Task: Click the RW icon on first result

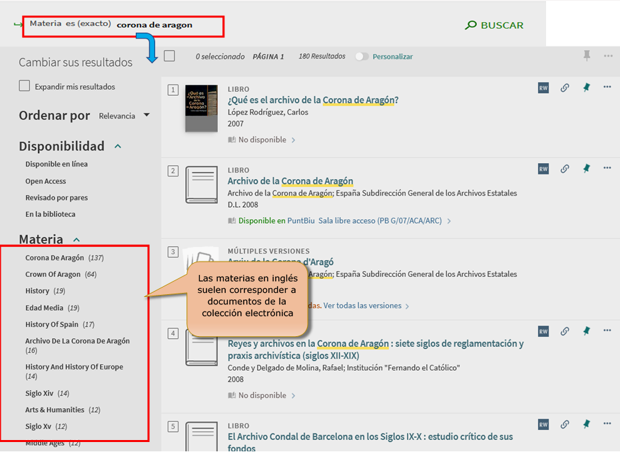Action: pyautogui.click(x=543, y=88)
